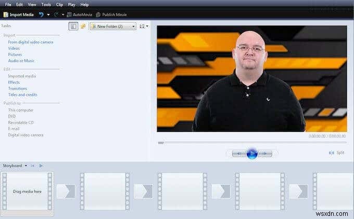This screenshot has height=219, width=354.
Task: Click the third transition cell in storyboard
Action: tap(221, 191)
